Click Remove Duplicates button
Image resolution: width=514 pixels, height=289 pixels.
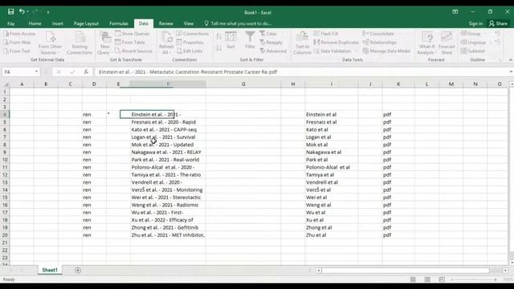click(337, 43)
